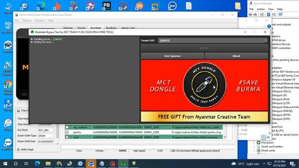The width and height of the screenshot is (299, 168).
Task: Open the text document desktop icon
Action: pyautogui.click(x=189, y=6)
